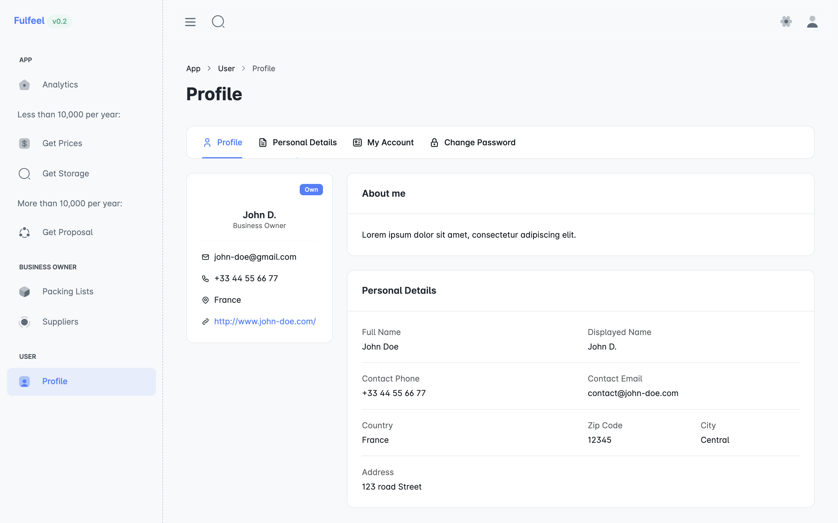Open search with the magnifier icon
Viewport: 838px width, 523px height.
(x=218, y=22)
